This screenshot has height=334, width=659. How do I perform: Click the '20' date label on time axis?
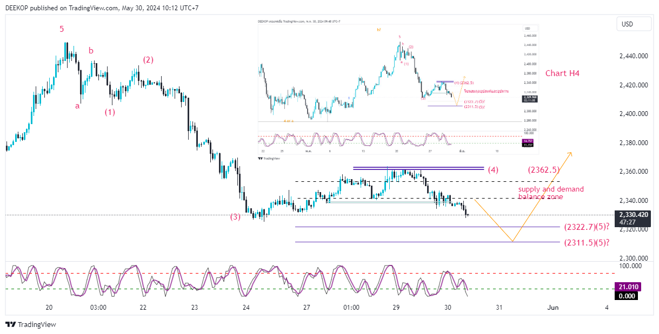point(49,307)
